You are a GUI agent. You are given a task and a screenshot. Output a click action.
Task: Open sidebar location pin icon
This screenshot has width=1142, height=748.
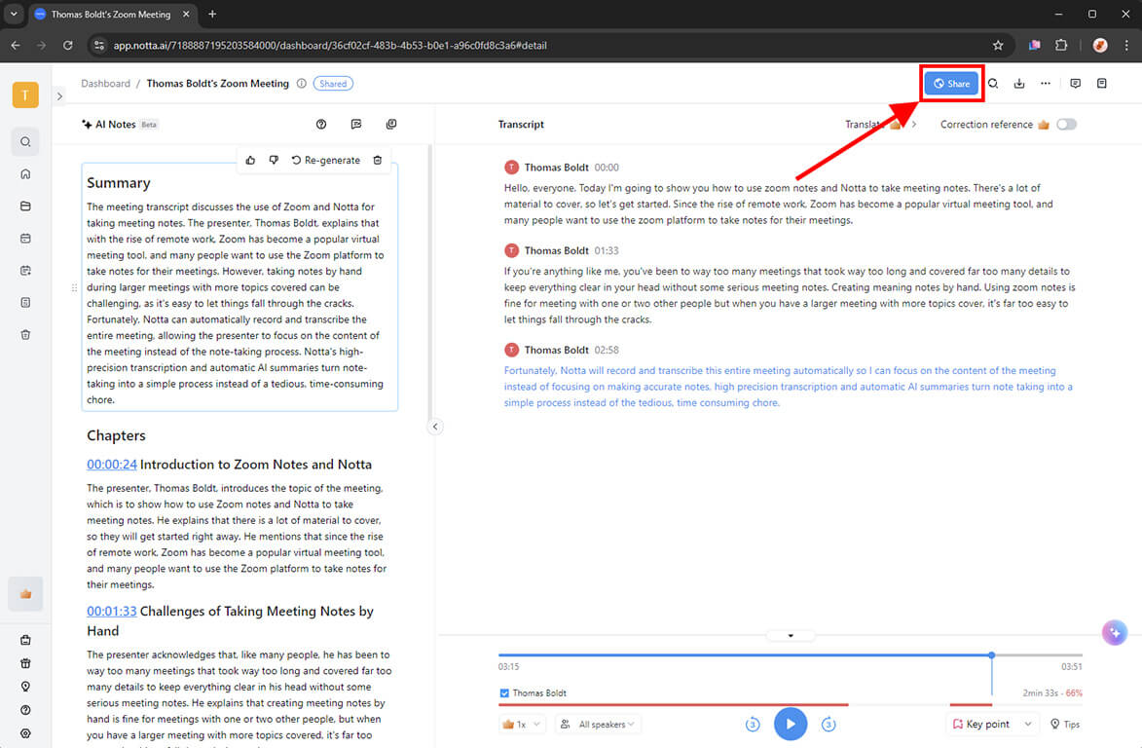(x=25, y=687)
